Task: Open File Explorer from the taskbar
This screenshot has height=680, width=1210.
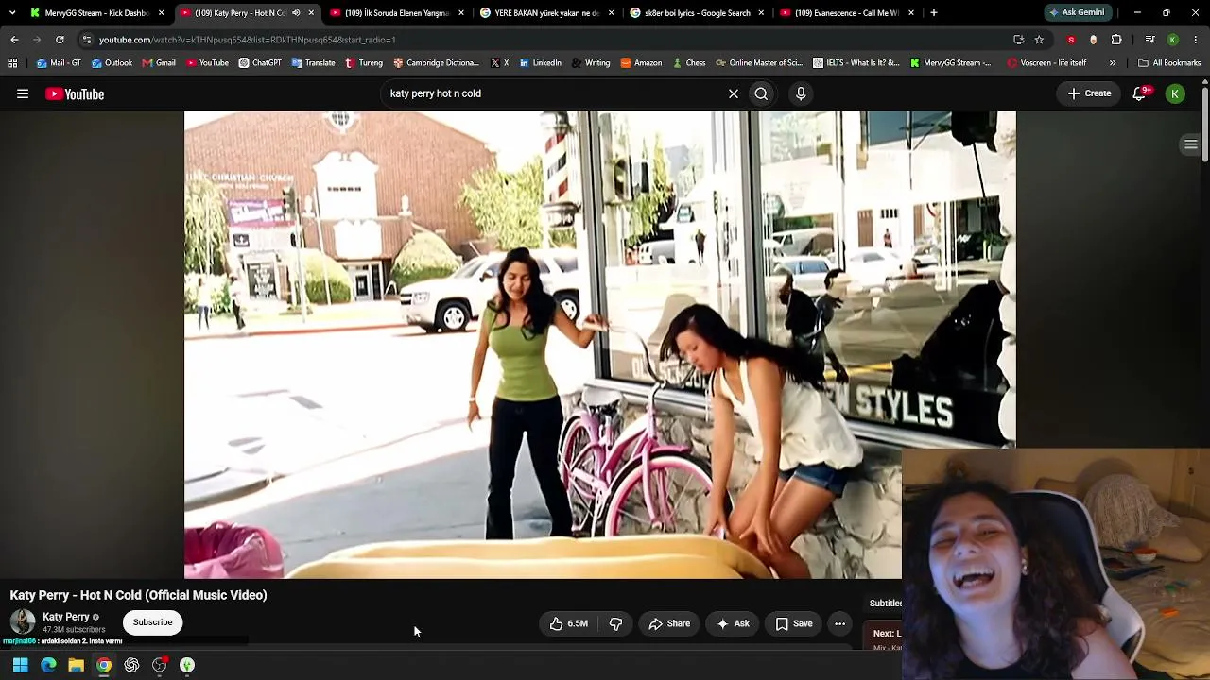Action: [76, 665]
